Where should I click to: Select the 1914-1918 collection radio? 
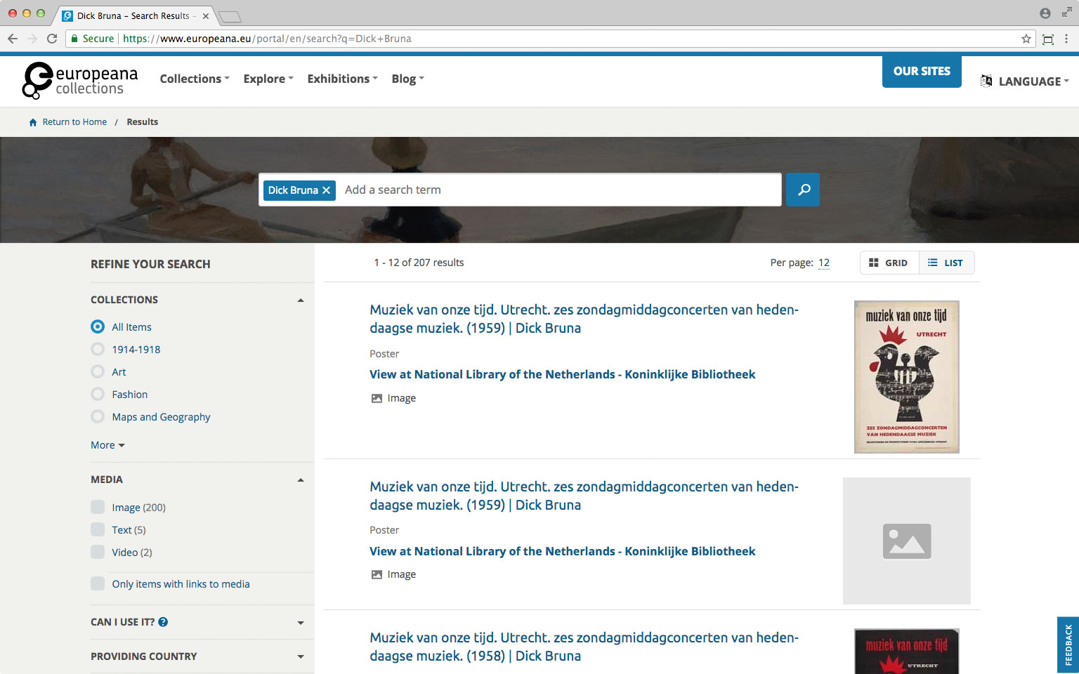click(x=98, y=349)
